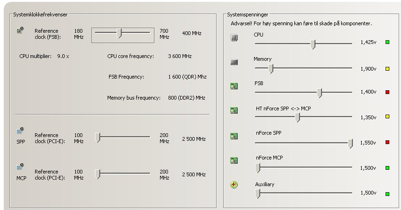Click the CPU voltage chip icon
The width and height of the screenshot is (401, 210).
point(234,37)
